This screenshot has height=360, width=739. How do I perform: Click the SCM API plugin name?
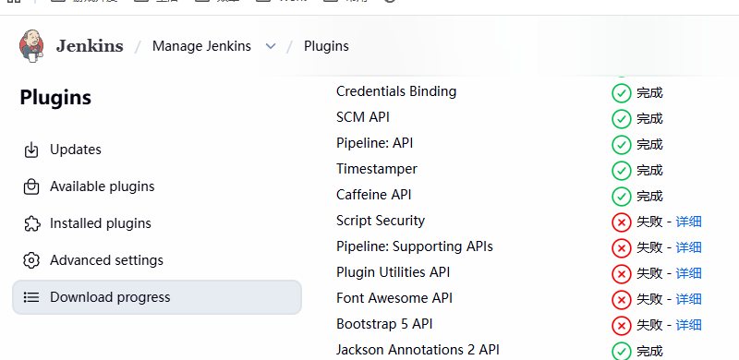pos(363,117)
